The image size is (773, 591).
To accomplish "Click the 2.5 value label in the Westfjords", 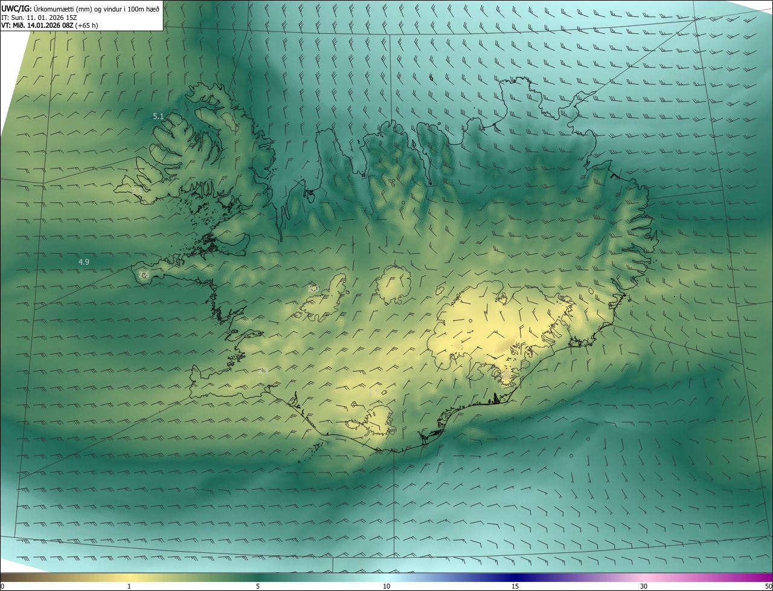I will 138,192.
